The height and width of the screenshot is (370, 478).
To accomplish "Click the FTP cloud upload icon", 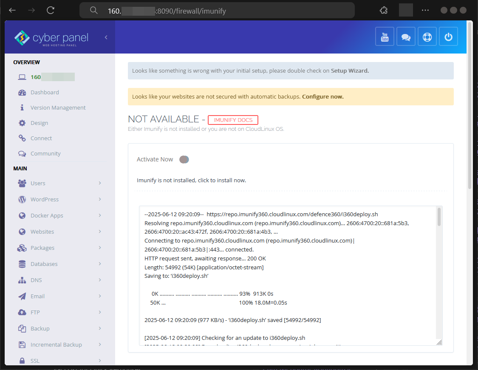I will tap(22, 312).
